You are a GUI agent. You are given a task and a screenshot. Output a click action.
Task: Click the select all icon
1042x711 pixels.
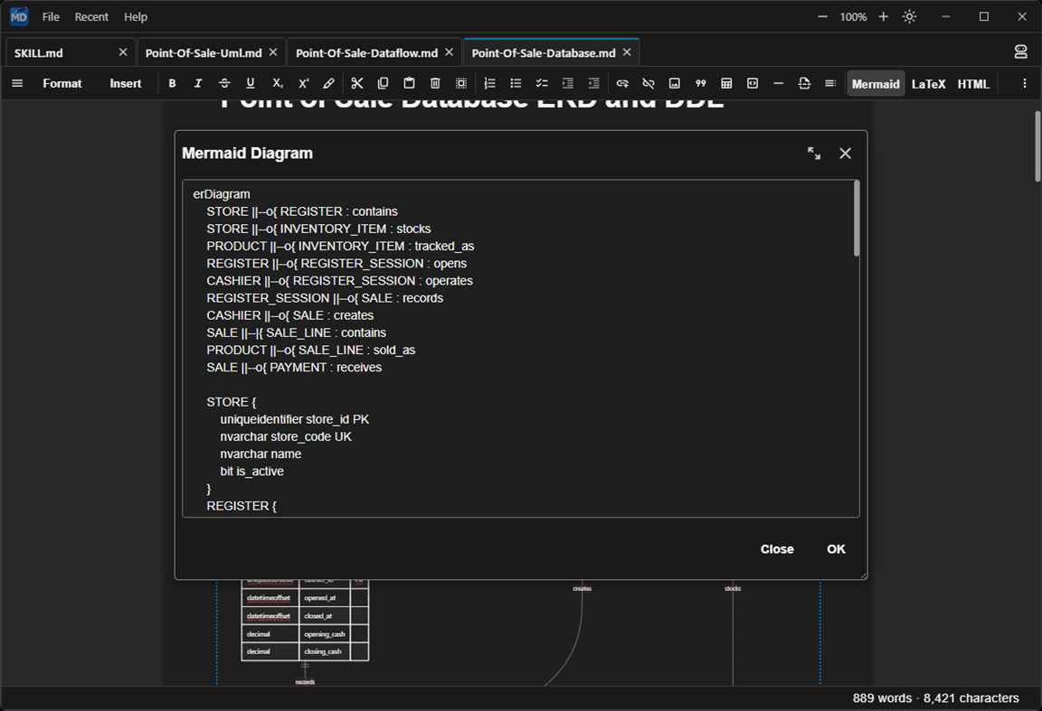(x=461, y=84)
